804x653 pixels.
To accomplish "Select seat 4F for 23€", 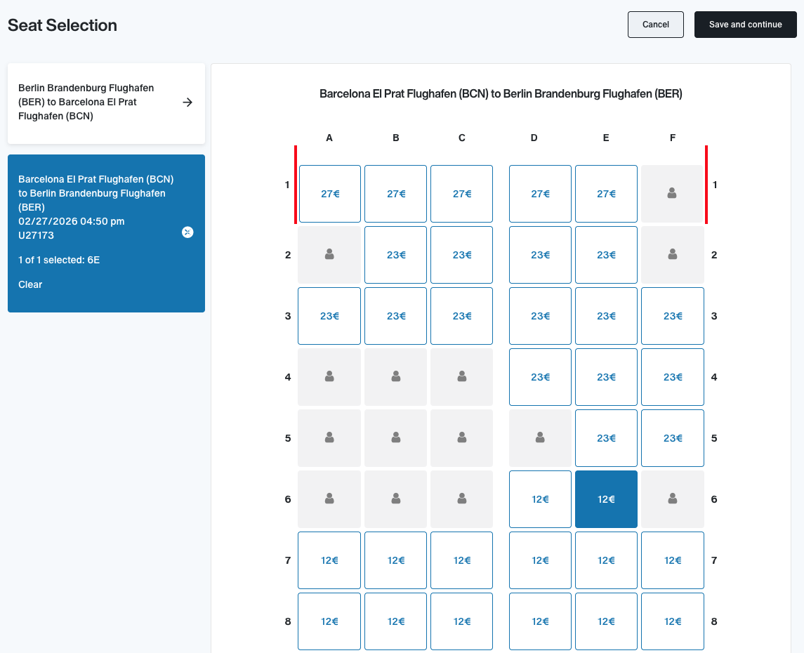I will tap(672, 377).
